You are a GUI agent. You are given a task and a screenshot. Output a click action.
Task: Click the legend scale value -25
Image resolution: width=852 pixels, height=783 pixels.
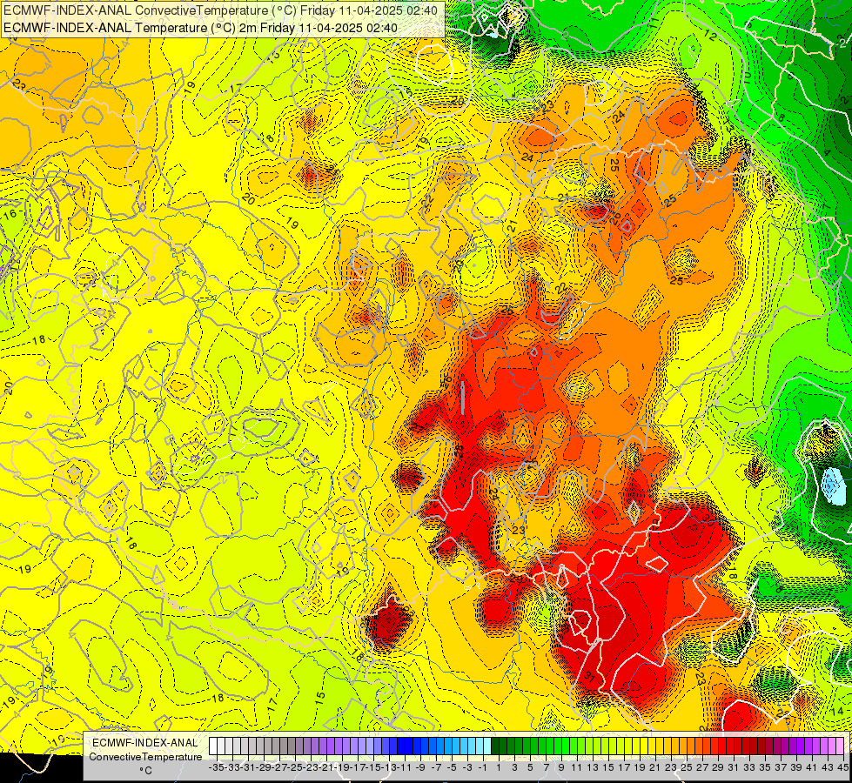click(295, 768)
